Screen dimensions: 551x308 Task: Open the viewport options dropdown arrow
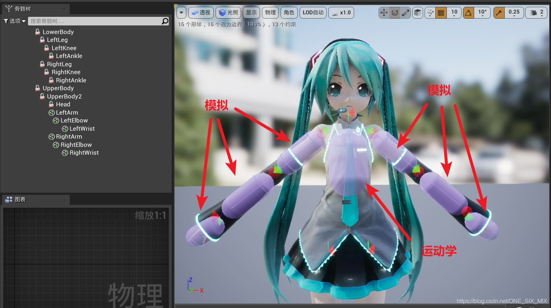[x=181, y=13]
